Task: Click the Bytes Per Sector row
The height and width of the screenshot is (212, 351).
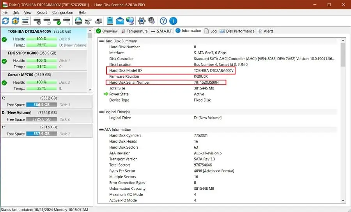Action: point(218,171)
